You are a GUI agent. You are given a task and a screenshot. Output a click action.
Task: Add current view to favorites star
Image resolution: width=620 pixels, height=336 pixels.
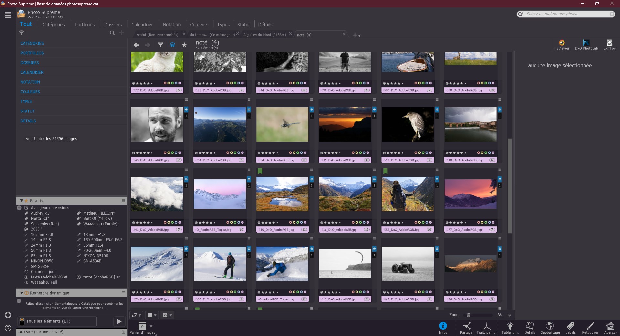click(184, 45)
